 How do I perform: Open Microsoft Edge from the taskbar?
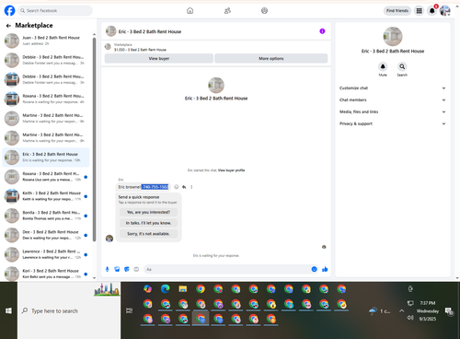[166, 289]
